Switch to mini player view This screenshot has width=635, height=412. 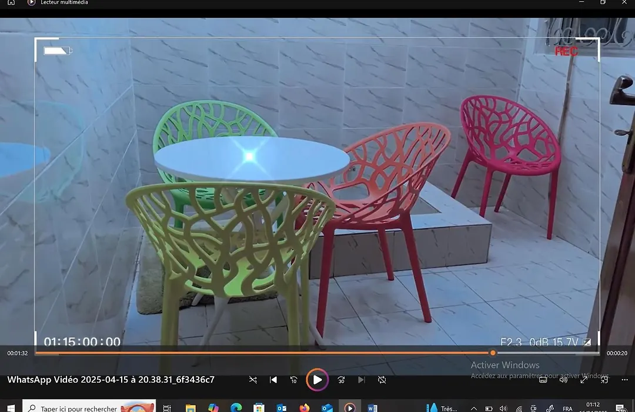pyautogui.click(x=604, y=380)
